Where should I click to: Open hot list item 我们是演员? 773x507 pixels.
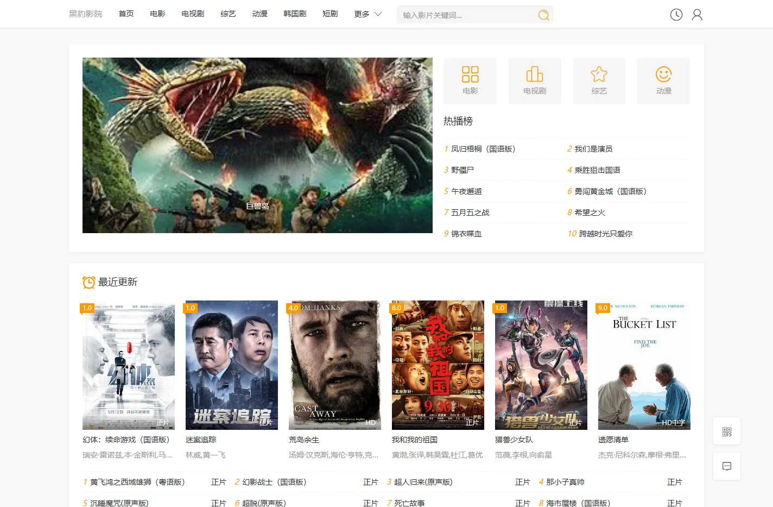(x=593, y=149)
